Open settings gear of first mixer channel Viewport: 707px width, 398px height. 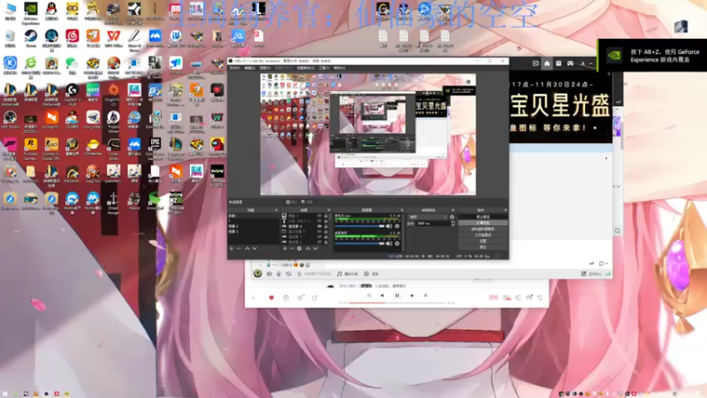[397, 226]
